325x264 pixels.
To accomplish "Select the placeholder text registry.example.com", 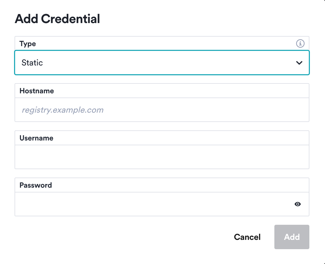I will tap(63, 110).
